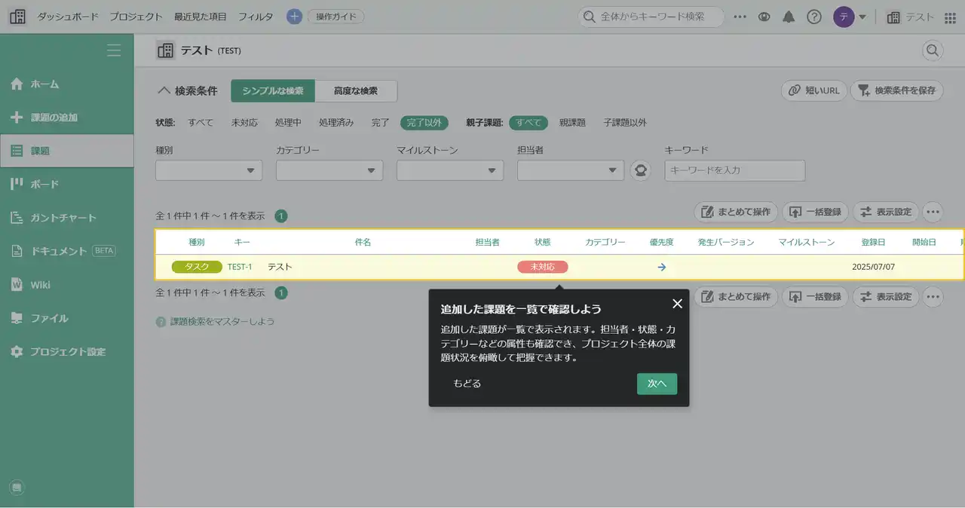Click the assign-to-me icon beside 担当者
This screenshot has width=965, height=508.
(640, 170)
